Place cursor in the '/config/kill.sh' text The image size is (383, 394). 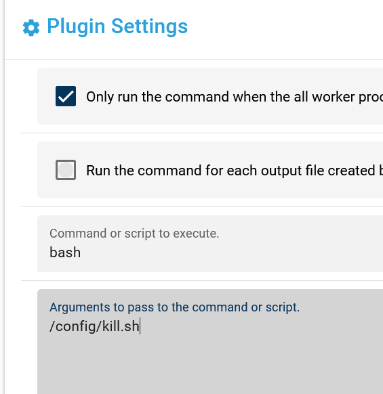(x=94, y=326)
